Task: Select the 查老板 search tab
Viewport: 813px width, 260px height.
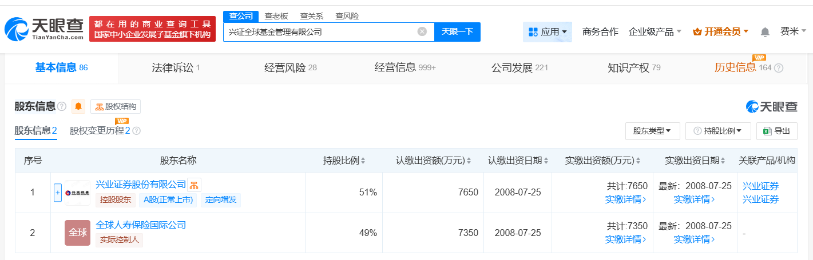Action: point(276,16)
